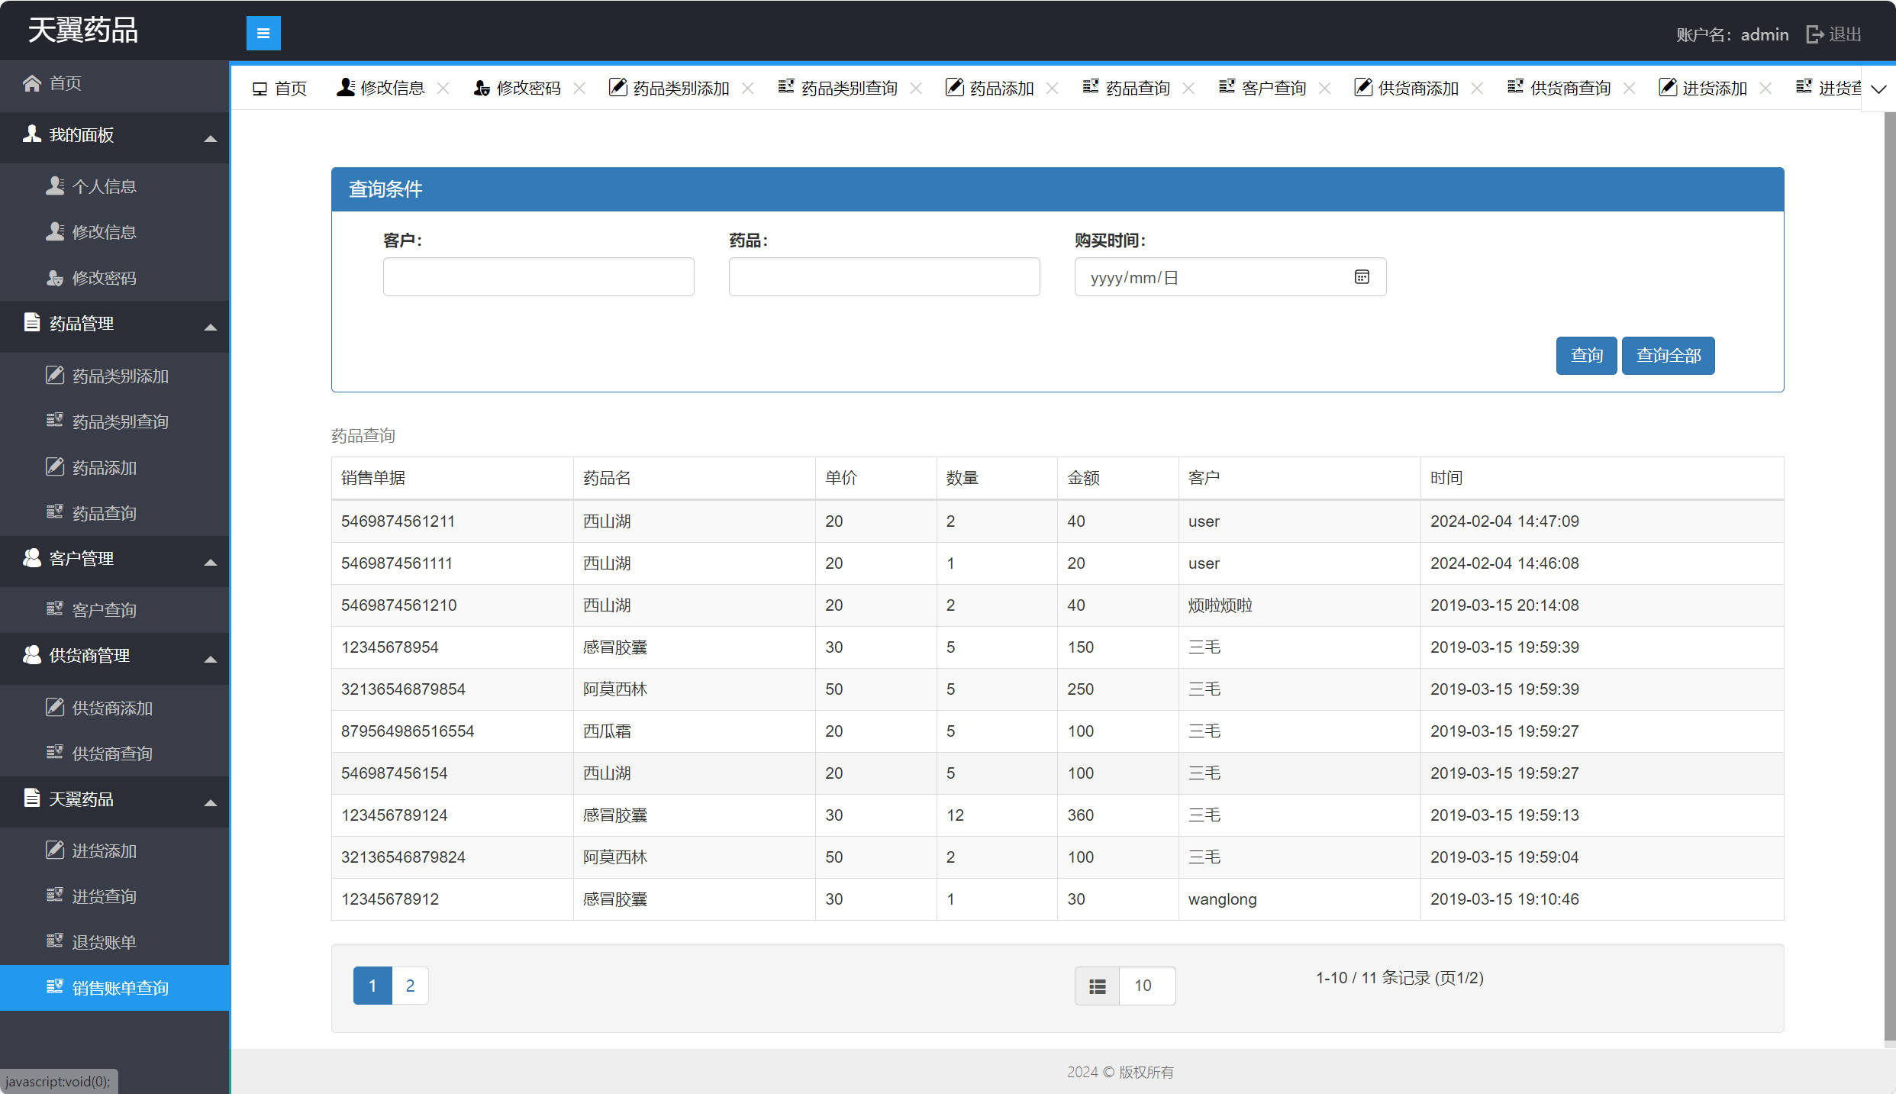Collapse the 供货商管理 sidebar section
Image resolution: width=1896 pixels, height=1094 pixels.
(211, 660)
